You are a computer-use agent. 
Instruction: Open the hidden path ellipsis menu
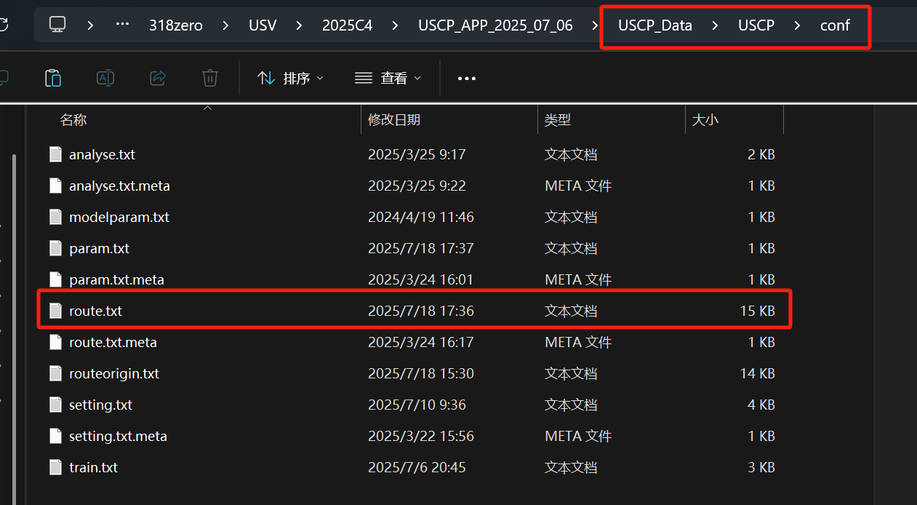click(x=121, y=24)
